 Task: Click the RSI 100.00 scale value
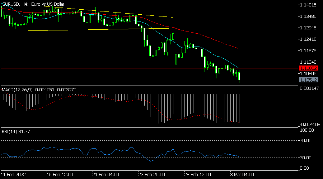307,130
